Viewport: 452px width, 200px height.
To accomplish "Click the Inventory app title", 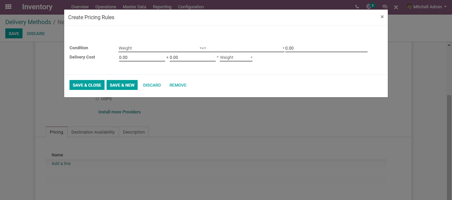I will point(37,7).
